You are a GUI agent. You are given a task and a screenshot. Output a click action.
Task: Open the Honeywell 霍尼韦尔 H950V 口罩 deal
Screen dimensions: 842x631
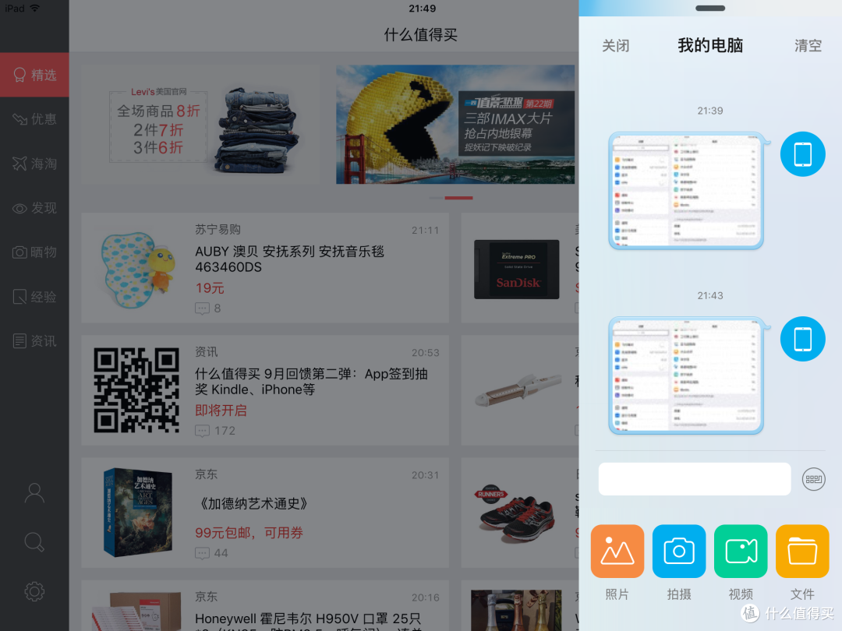(265, 605)
